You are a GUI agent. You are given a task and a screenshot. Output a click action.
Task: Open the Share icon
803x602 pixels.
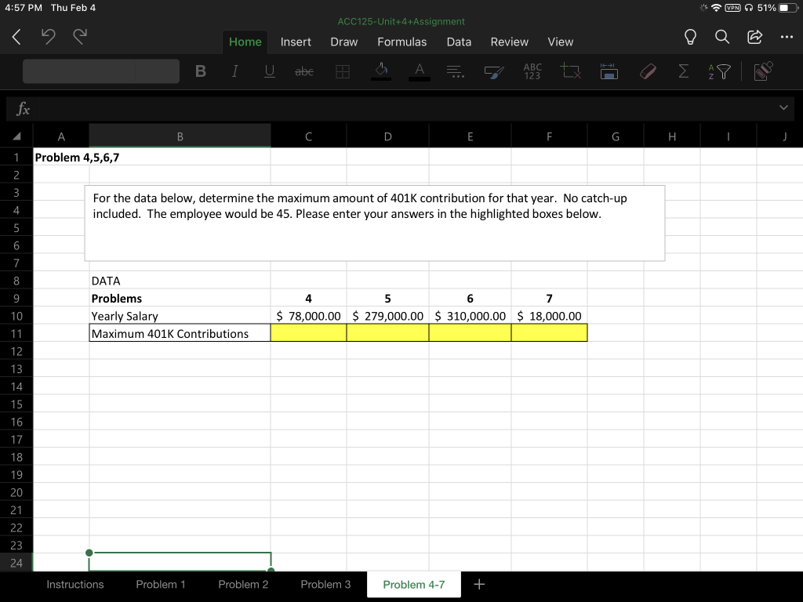click(755, 37)
